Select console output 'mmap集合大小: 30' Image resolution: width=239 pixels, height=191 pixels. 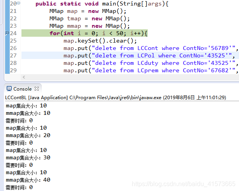[x=28, y=158]
